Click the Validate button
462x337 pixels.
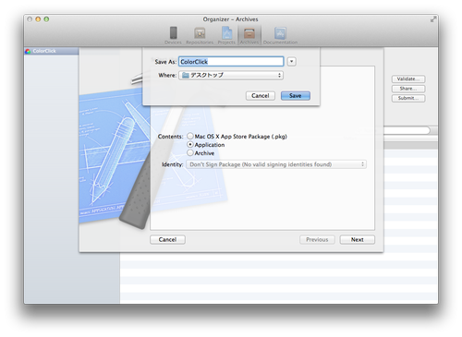(x=408, y=79)
